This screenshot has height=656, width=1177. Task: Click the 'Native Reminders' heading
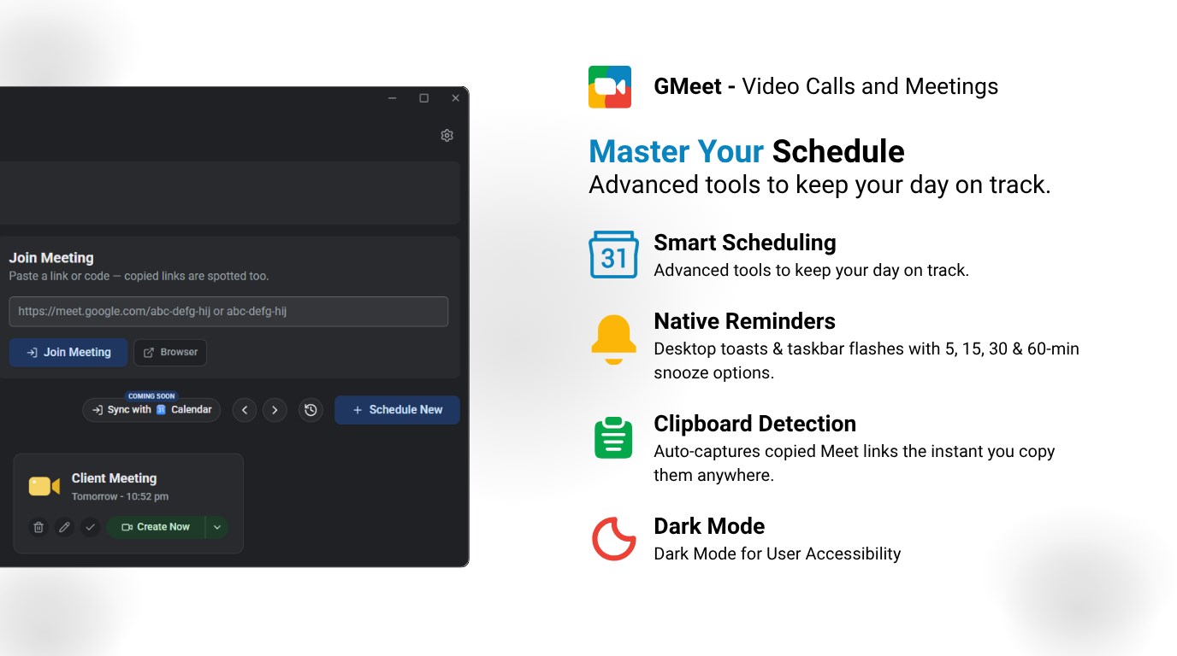pos(744,321)
